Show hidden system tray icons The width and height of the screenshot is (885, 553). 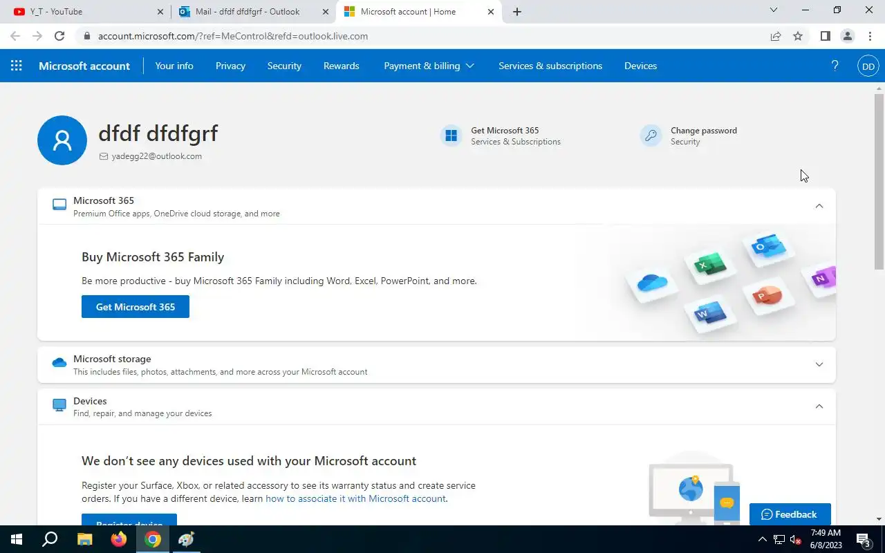763,539
